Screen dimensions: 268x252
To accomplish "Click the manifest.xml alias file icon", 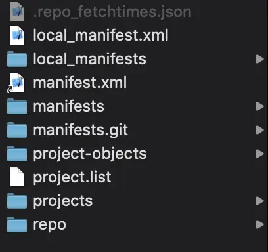I will click(16, 83).
